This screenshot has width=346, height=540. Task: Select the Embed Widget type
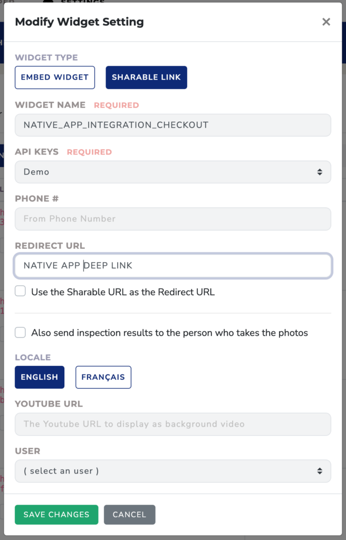click(55, 78)
